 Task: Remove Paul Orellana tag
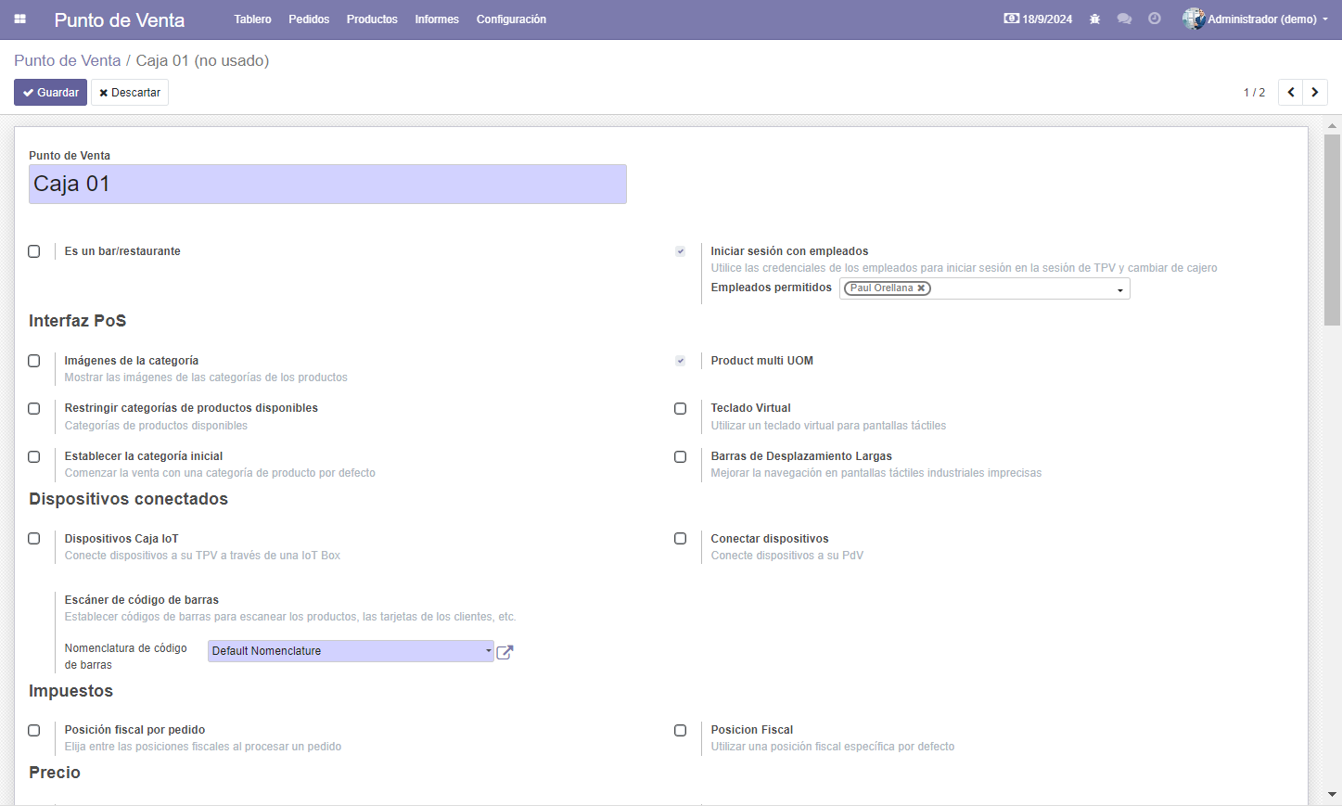(x=921, y=288)
